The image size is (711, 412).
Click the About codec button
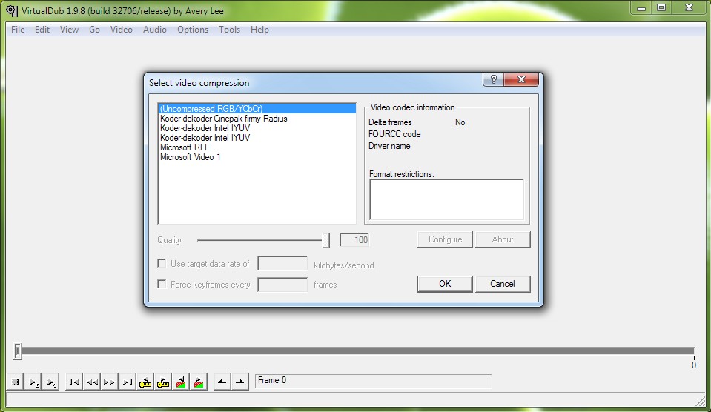[503, 239]
